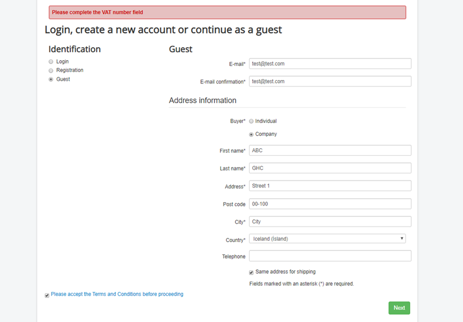
Task: Open the Country dropdown
Action: click(327, 239)
